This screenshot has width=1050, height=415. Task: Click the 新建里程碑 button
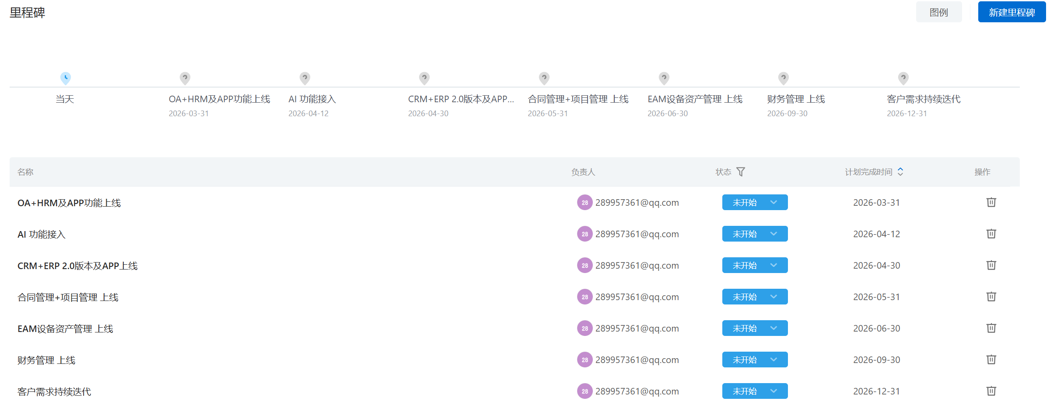pos(1011,12)
